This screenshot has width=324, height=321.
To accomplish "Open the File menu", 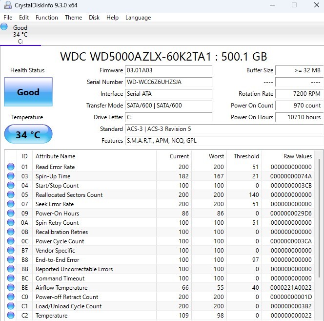I will click(8, 18).
